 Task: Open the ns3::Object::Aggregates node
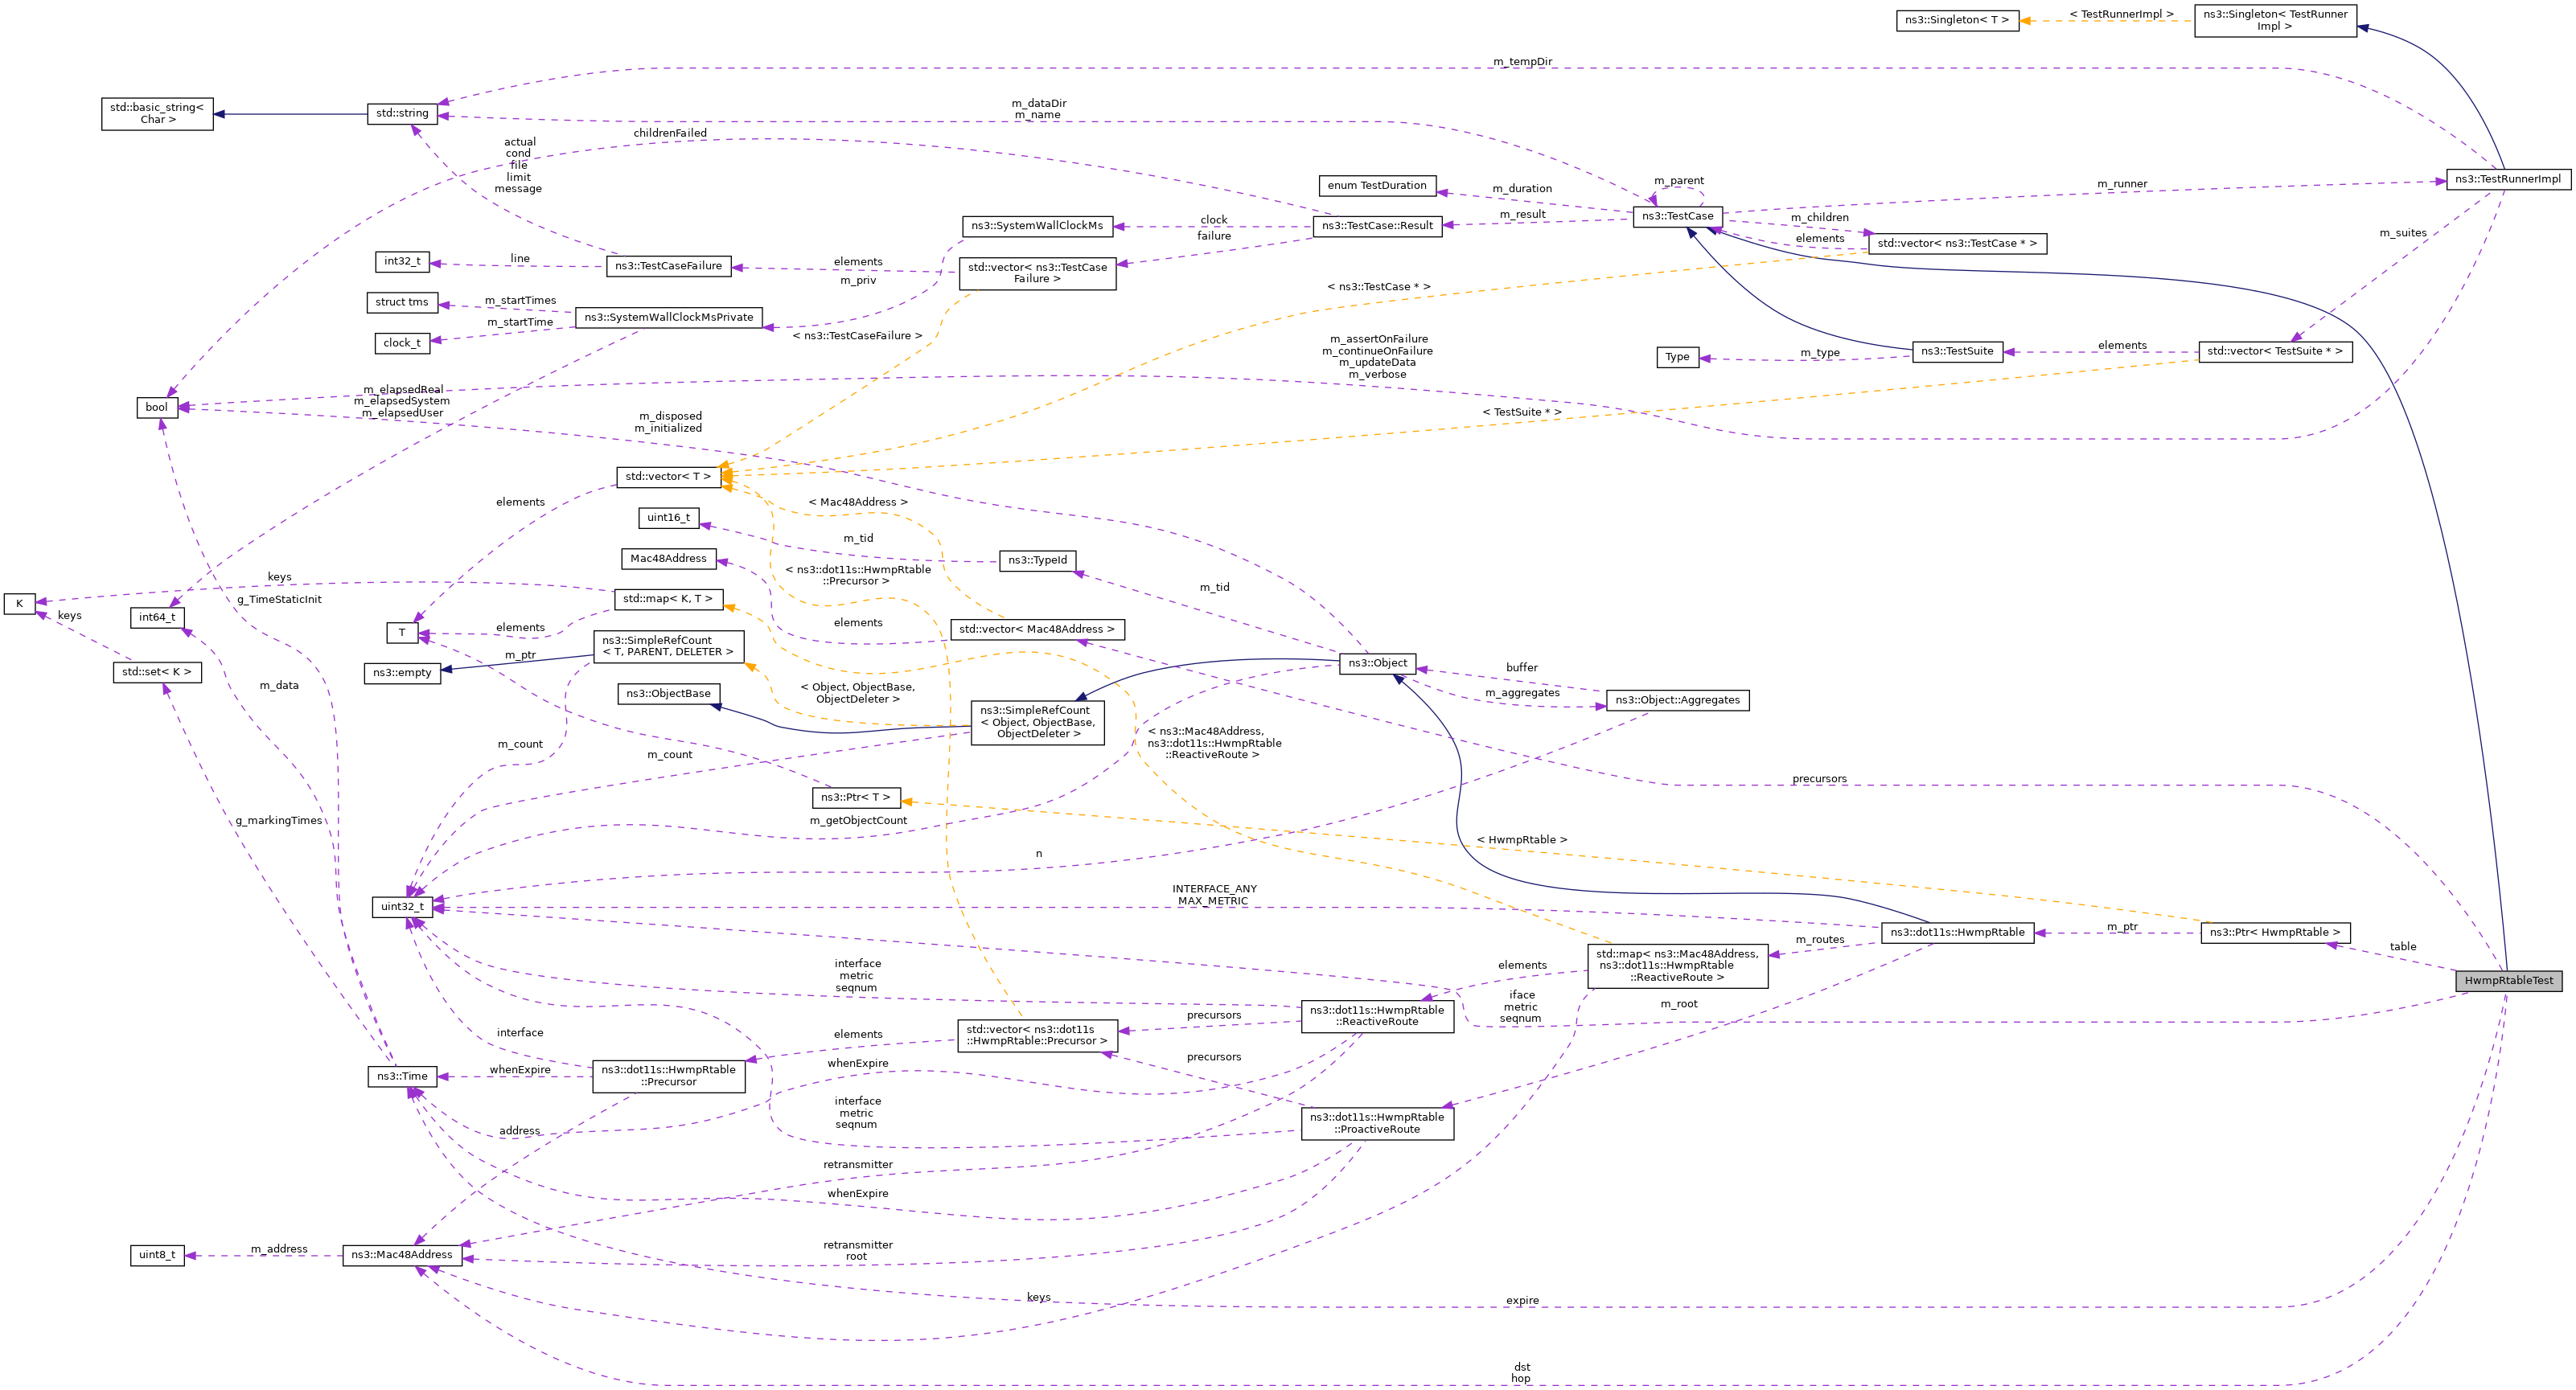coord(1677,700)
